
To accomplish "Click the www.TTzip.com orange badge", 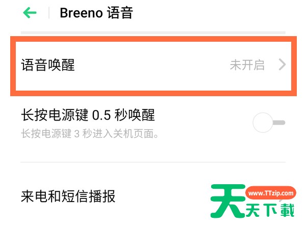I will click(271, 193).
